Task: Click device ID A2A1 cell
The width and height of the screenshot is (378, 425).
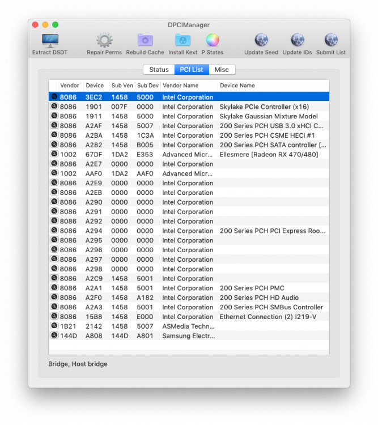Action: [94, 288]
